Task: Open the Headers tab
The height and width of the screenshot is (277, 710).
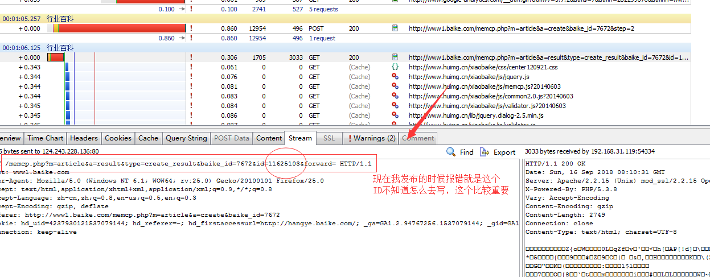Action: [x=84, y=138]
